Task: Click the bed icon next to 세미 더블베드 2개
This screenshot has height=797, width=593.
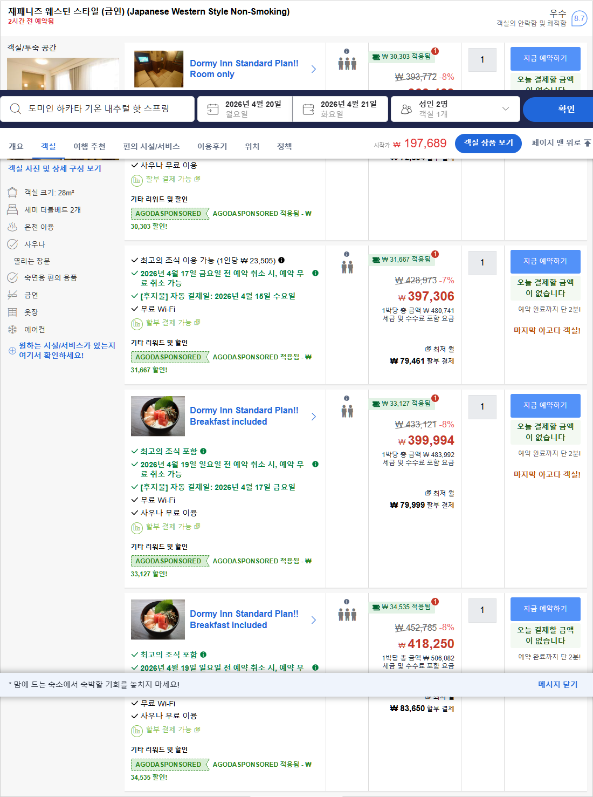Action: pyautogui.click(x=12, y=209)
